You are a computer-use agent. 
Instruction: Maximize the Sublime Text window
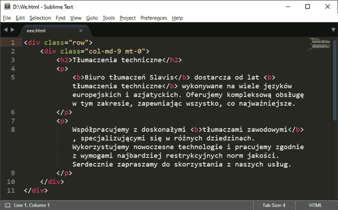308,6
